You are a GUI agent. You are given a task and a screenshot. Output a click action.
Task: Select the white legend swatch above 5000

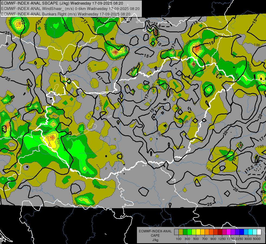coord(259,232)
